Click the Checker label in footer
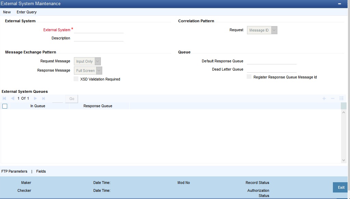Image resolution: width=350 pixels, height=199 pixels. coord(24,190)
